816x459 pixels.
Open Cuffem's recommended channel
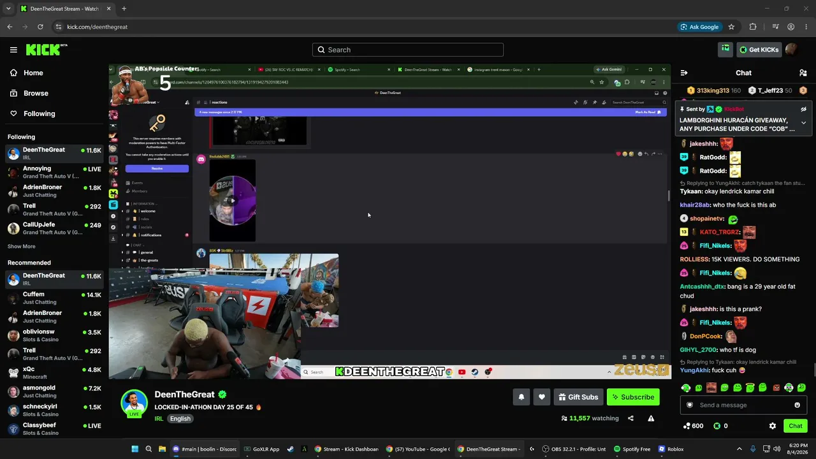(54, 298)
